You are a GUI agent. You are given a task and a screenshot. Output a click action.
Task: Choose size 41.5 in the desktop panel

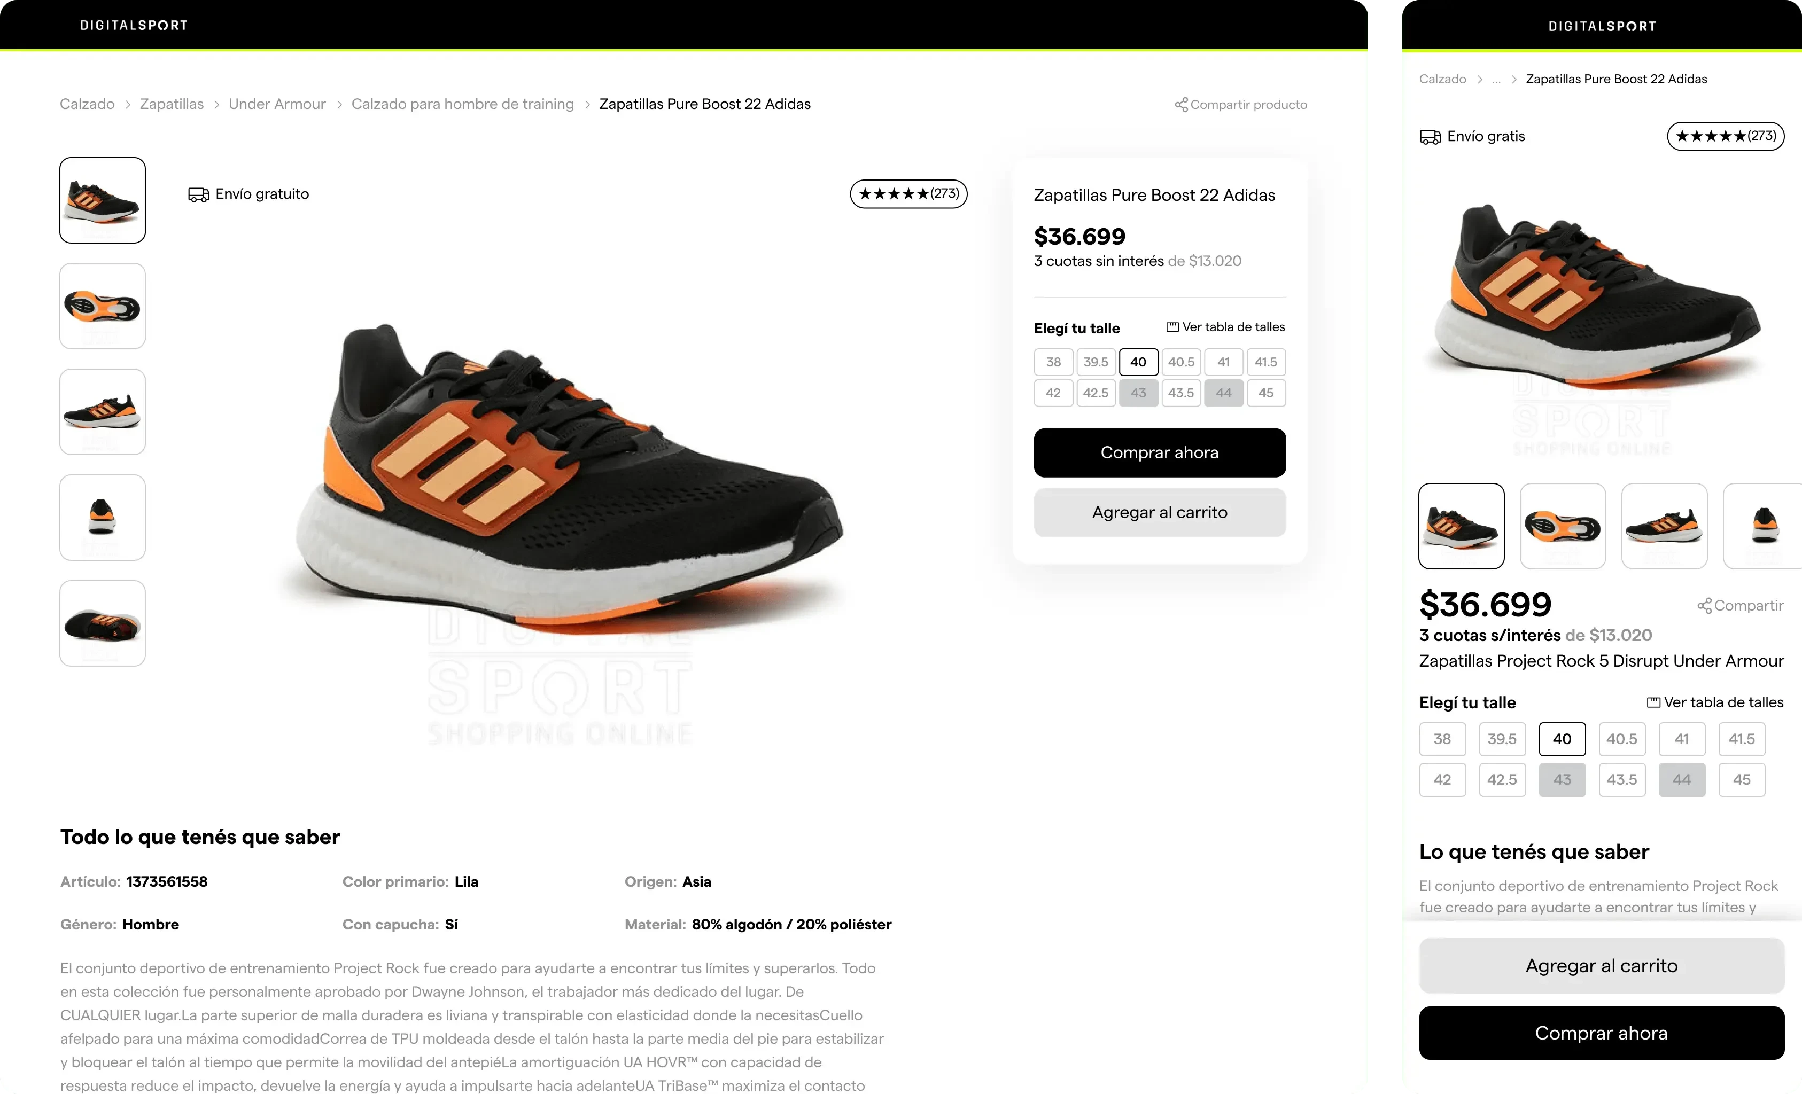(1265, 363)
